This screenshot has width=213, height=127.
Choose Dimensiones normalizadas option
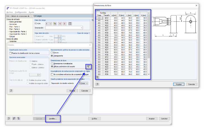coord(52,63)
